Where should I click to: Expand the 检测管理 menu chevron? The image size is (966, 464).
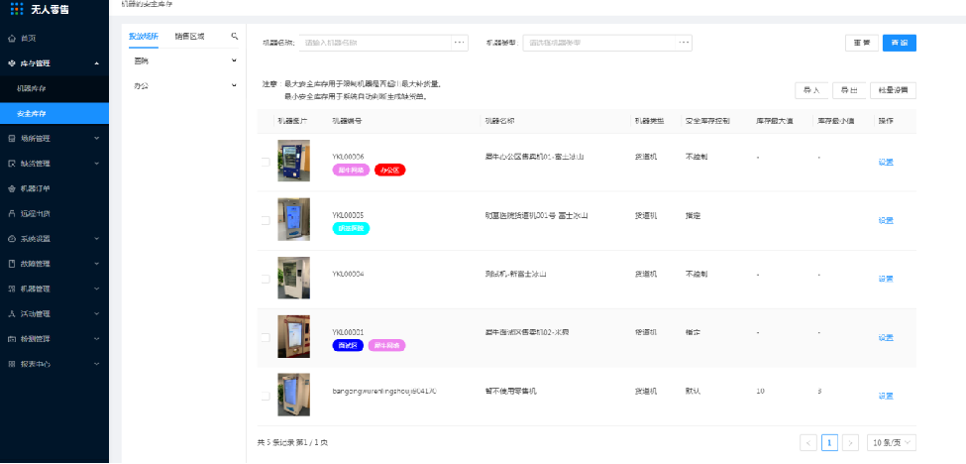[x=97, y=339]
